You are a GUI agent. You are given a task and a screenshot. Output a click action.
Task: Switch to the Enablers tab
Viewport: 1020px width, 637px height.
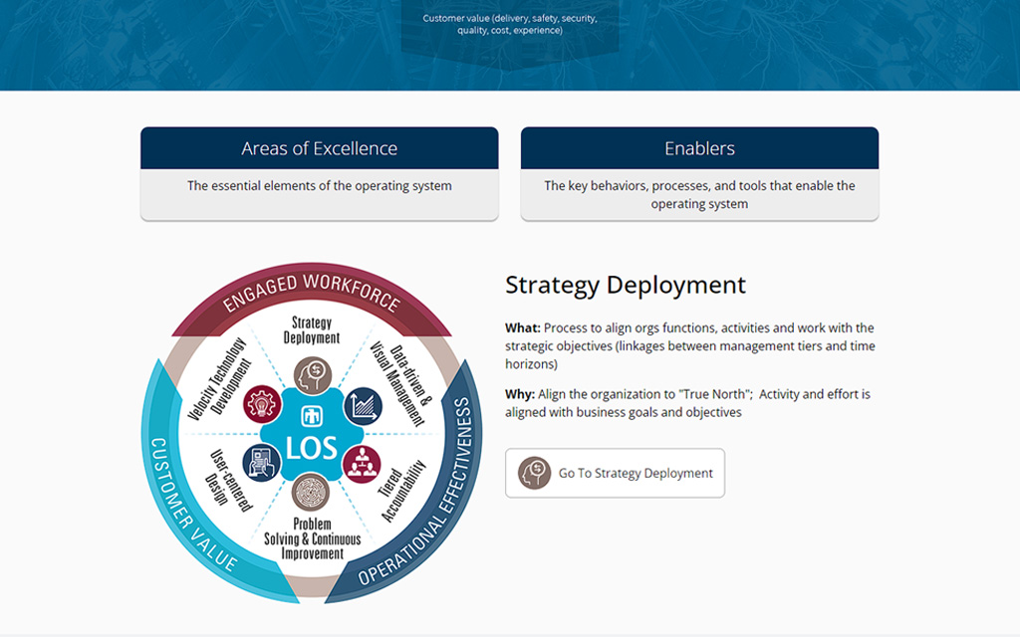pyautogui.click(x=699, y=148)
